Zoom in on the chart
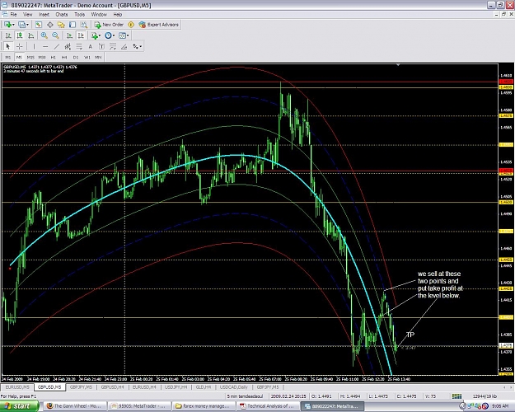The image size is (515, 412). 44,35
